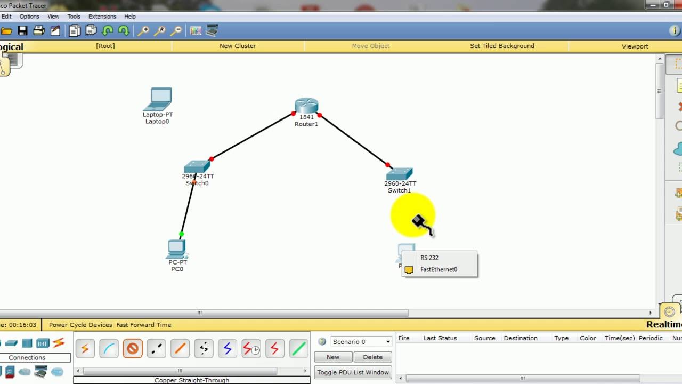
Task: Select the green Octal cable
Action: [x=298, y=349]
